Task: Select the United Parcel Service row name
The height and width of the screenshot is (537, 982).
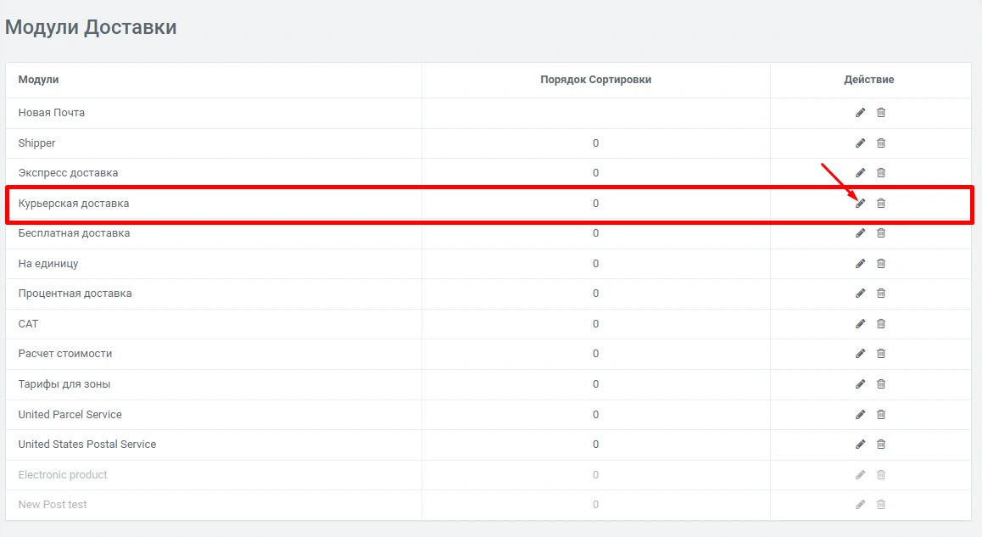Action: [x=70, y=415]
